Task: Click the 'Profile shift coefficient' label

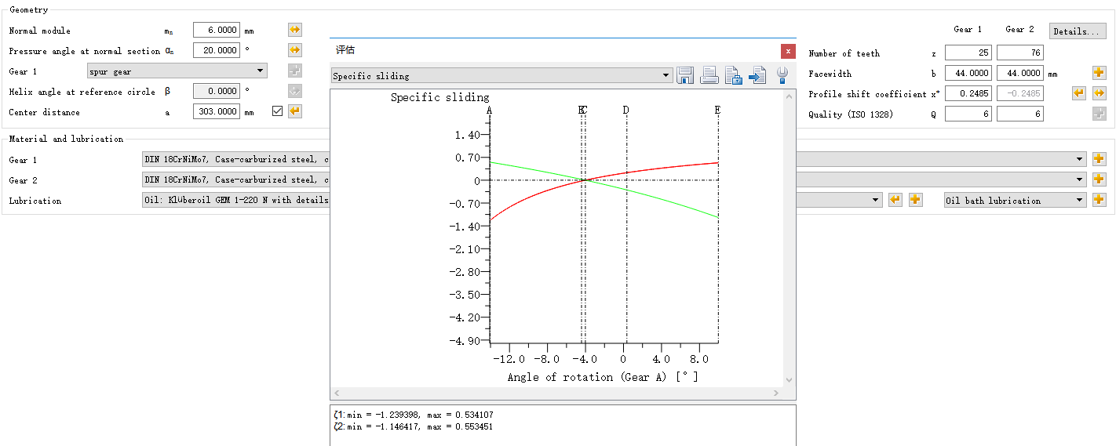Action: coord(867,94)
